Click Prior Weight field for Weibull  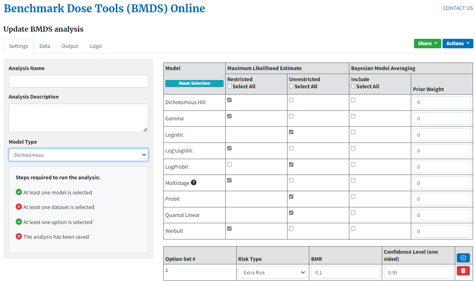442,231
